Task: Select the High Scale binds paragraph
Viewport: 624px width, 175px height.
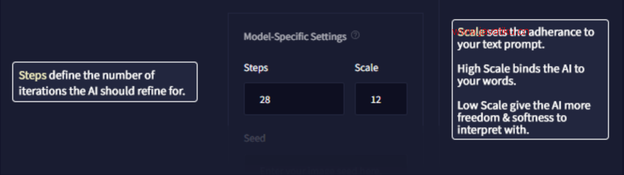Action: coord(521,75)
